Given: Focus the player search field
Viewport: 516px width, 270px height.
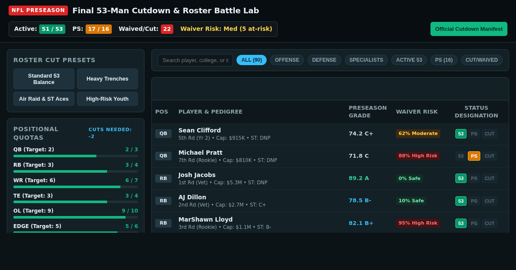Looking at the screenshot, I should pos(195,60).
